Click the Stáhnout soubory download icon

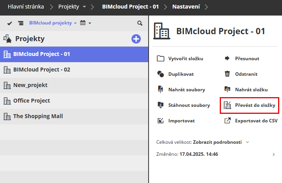160,105
